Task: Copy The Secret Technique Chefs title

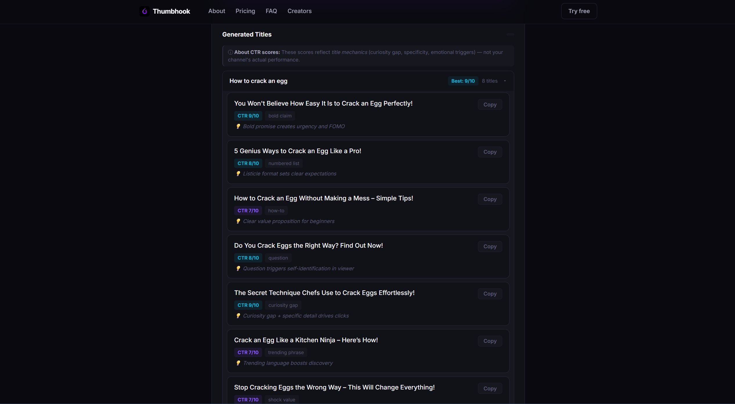Action: [490, 294]
